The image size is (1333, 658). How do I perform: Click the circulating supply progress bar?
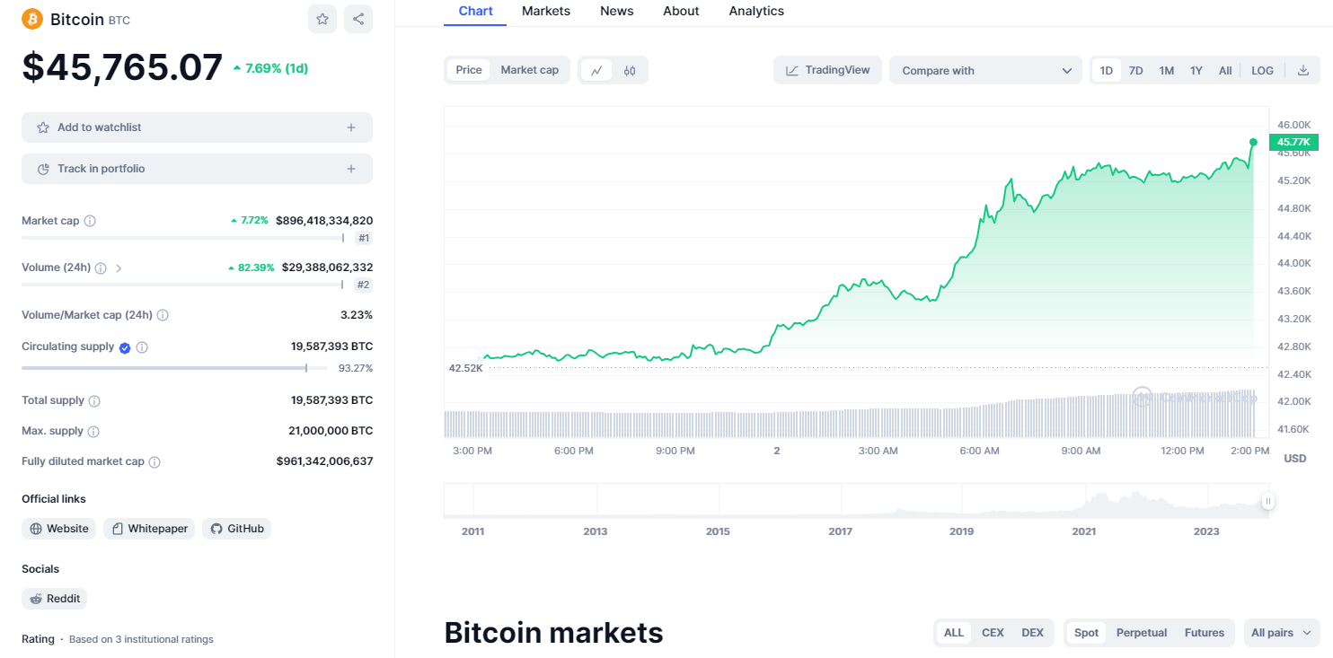coord(174,368)
